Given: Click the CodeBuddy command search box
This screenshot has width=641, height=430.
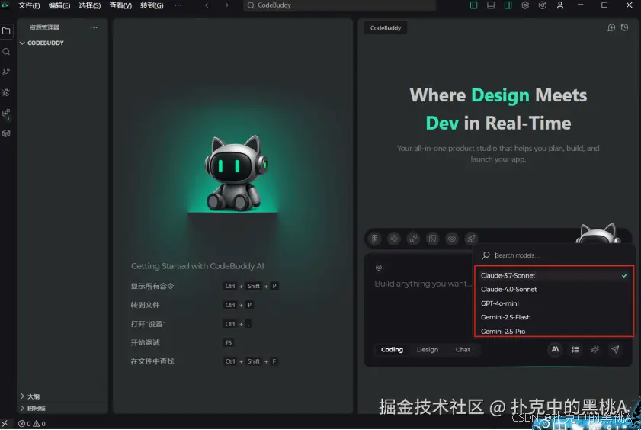Looking at the screenshot, I should (339, 5).
